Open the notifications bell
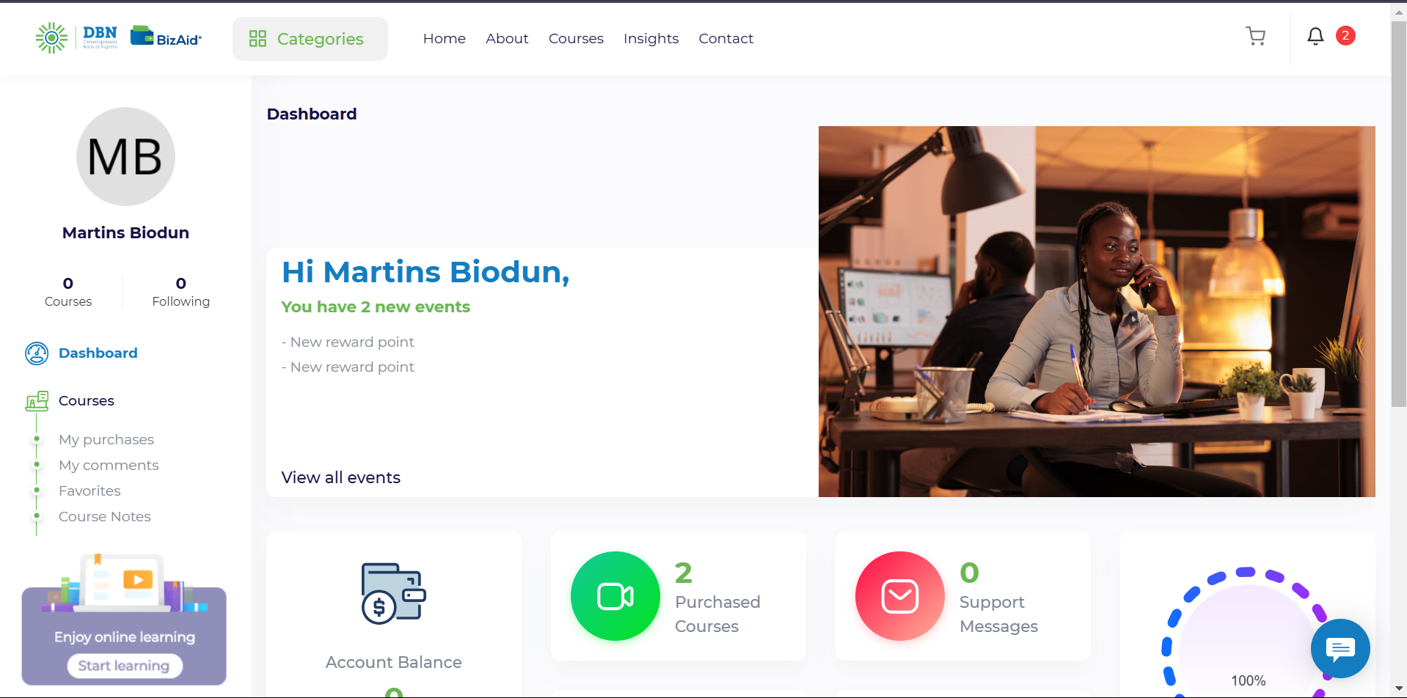 (1315, 36)
